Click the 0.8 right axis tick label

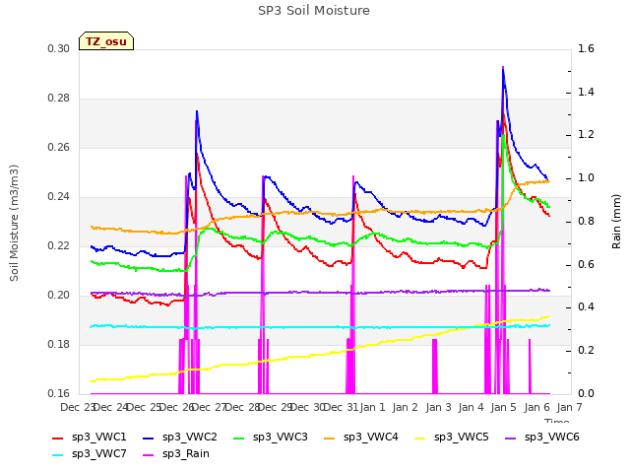pos(586,221)
